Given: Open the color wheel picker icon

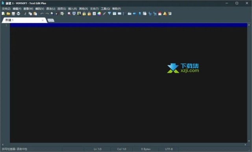Looking at the screenshot, I should click(x=99, y=14).
